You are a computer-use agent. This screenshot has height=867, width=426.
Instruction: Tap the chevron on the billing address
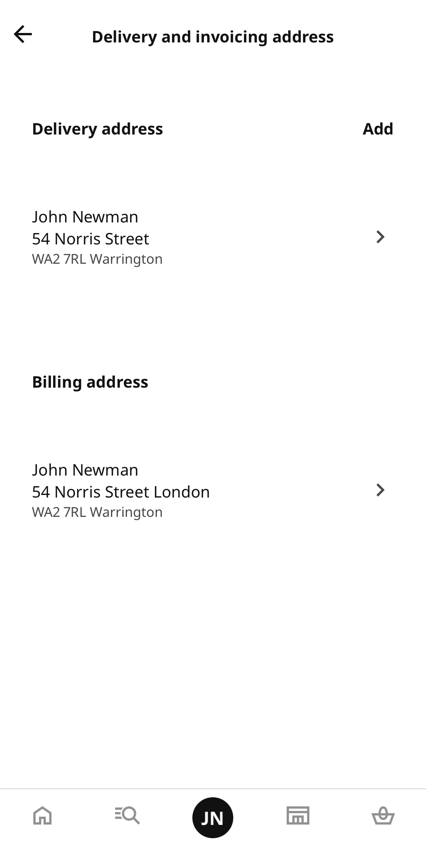[380, 490]
